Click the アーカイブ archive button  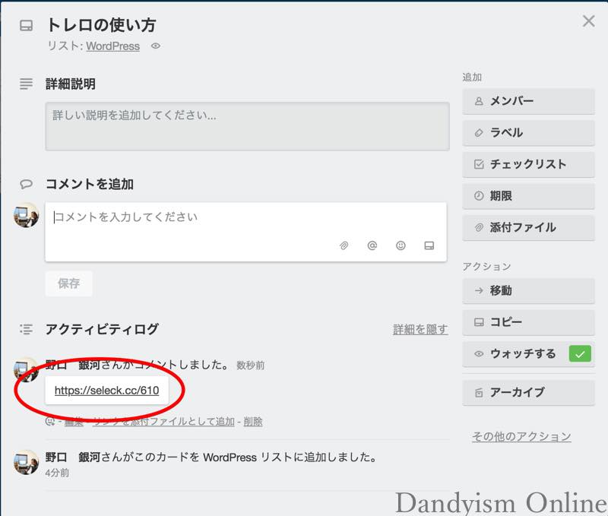pos(528,393)
